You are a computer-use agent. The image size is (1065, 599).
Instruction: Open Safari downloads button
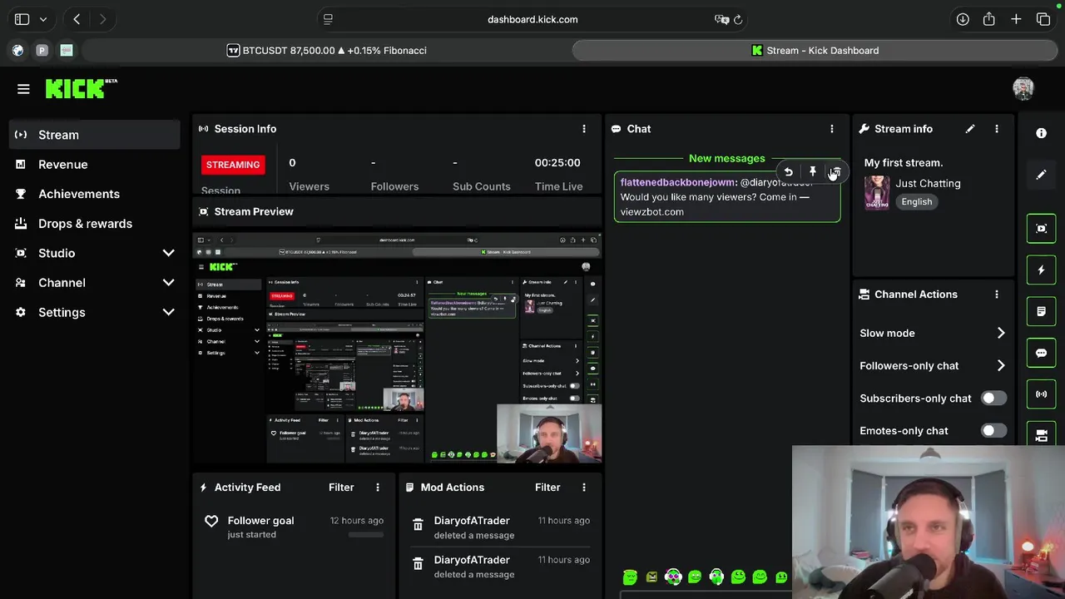tap(963, 19)
